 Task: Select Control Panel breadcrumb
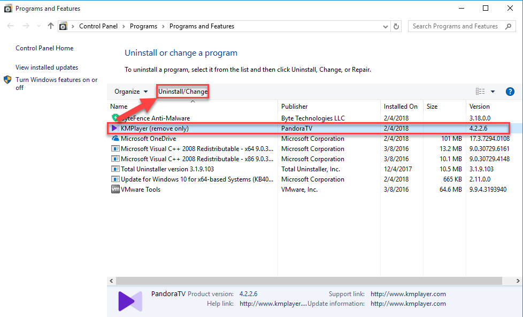[98, 26]
